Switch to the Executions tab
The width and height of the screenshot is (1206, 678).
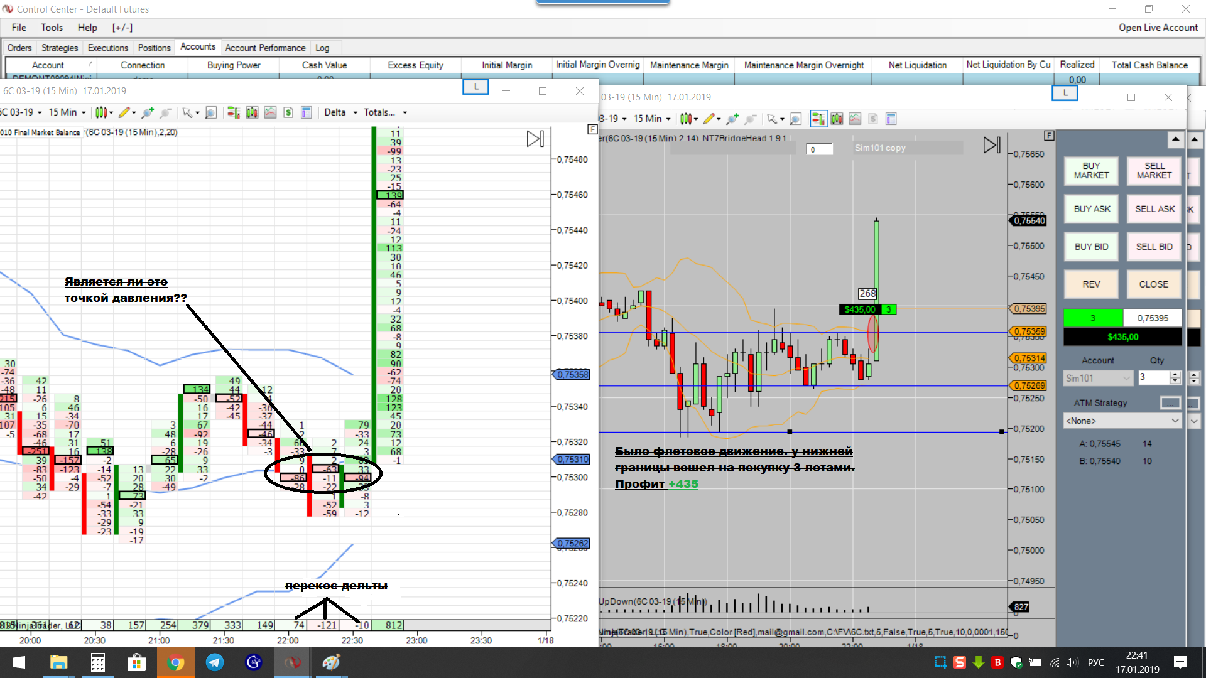pos(107,48)
